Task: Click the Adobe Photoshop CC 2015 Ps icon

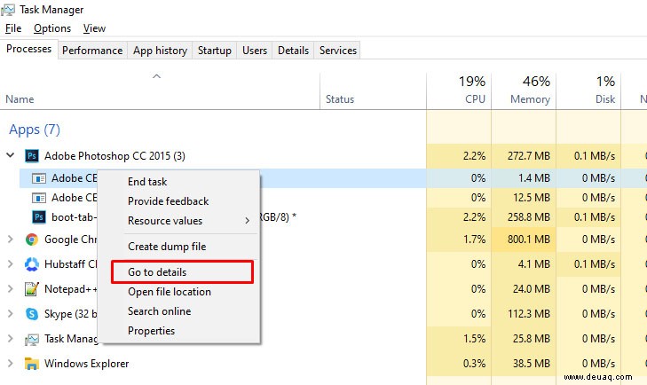Action: (32, 156)
